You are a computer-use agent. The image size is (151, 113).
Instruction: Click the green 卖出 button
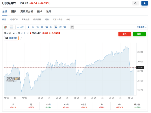click(x=139, y=34)
